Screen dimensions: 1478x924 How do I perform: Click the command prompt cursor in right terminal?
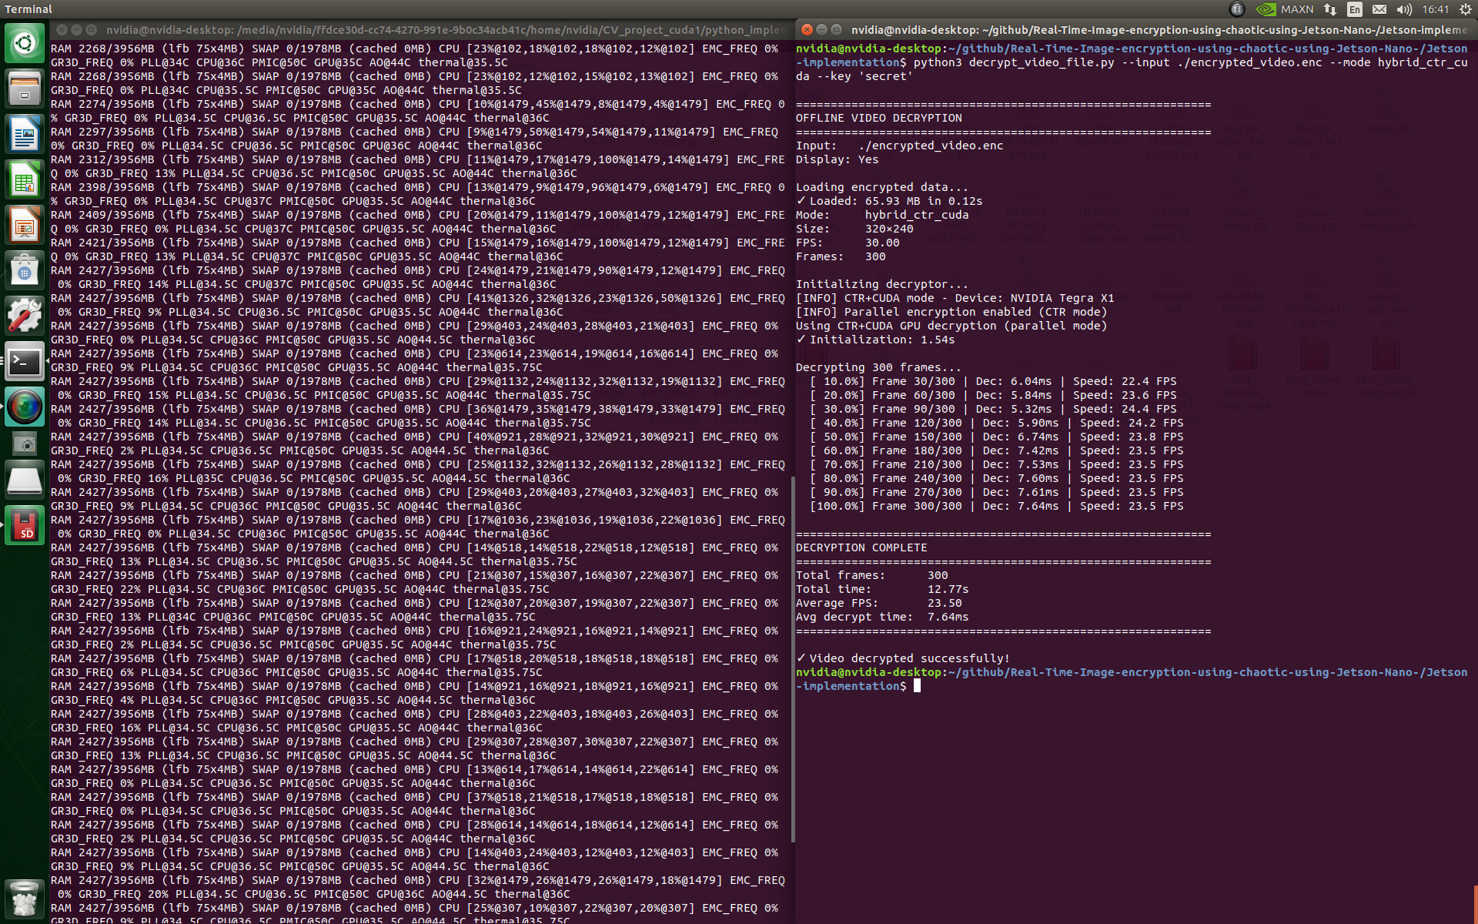(917, 686)
